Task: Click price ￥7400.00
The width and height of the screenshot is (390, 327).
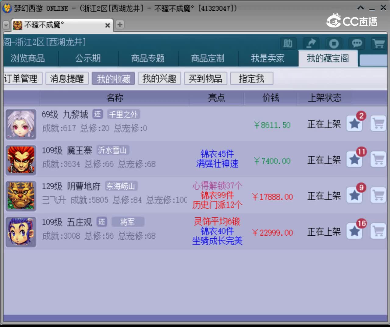Action: coord(272,161)
